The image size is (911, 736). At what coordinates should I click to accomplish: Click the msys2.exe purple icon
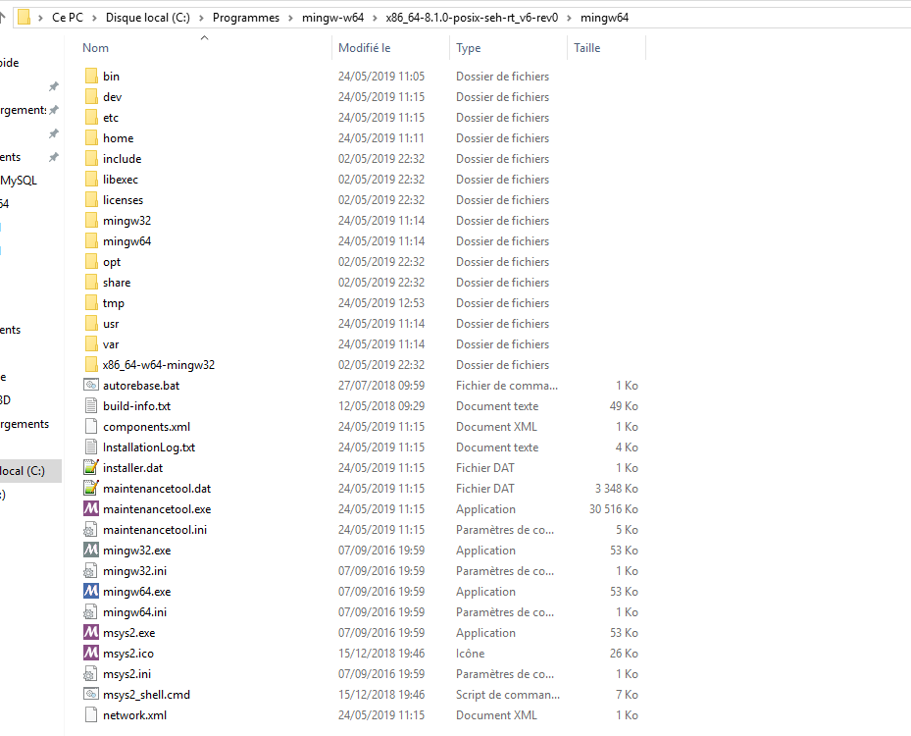[x=91, y=633]
